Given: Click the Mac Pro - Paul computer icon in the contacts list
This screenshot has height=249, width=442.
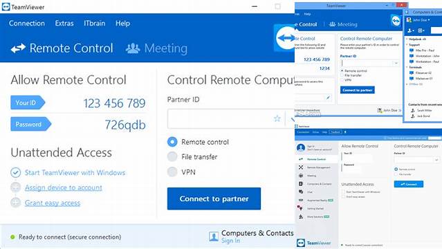Looking at the screenshot, I should click(x=412, y=50).
